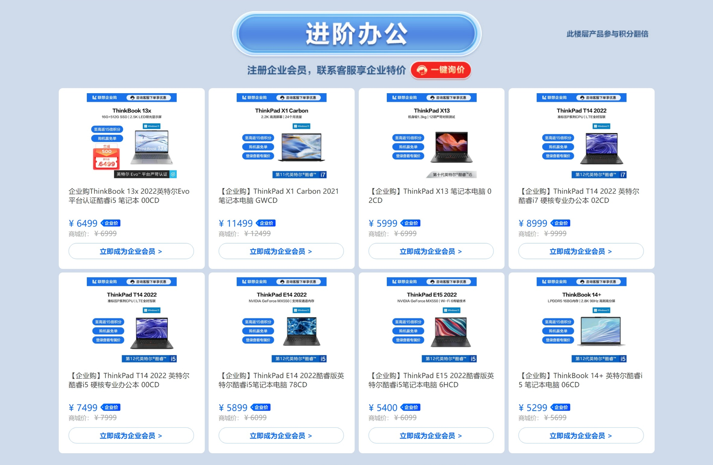This screenshot has height=465, width=713.
Task: Click 咨询客服下单享优惠 pill on X1 Carbon card
Action: (298, 97)
